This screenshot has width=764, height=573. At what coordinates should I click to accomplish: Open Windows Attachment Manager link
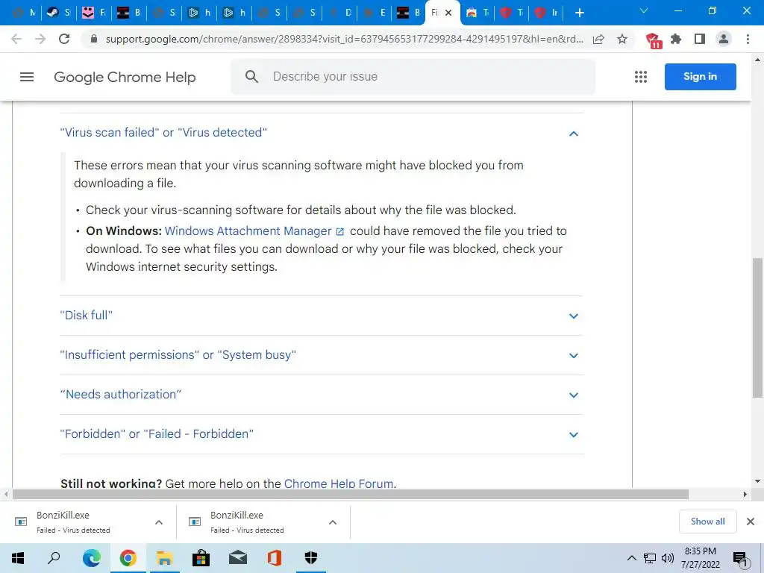[254, 231]
